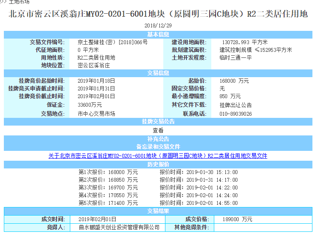Click the venue value 市中心交易市场
The width and height of the screenshot is (324, 237).
96,114
